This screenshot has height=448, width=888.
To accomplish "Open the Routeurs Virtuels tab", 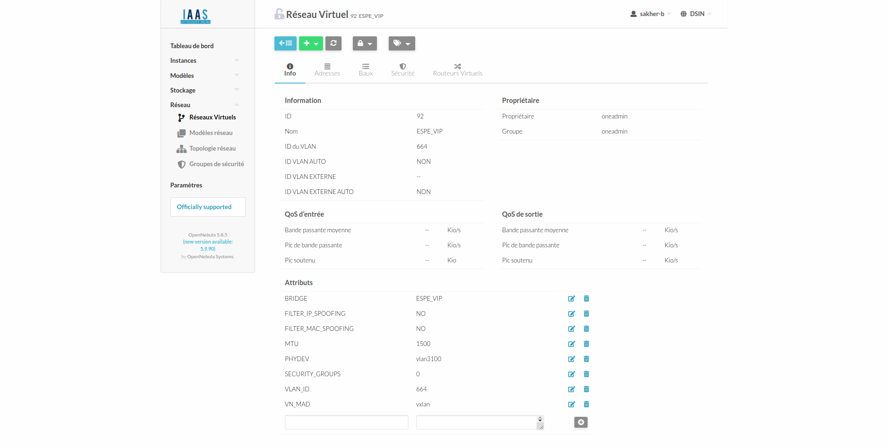I will pos(457,70).
